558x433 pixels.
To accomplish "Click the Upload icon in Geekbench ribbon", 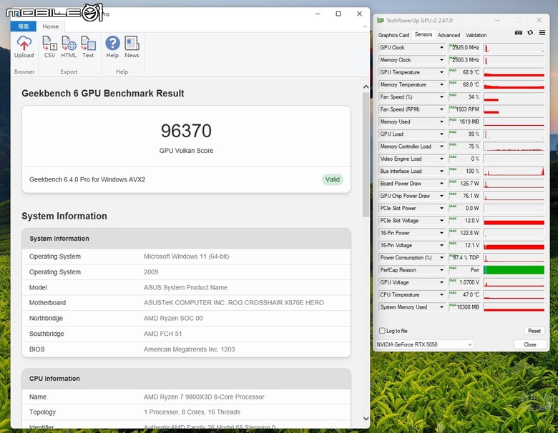I will click(24, 47).
